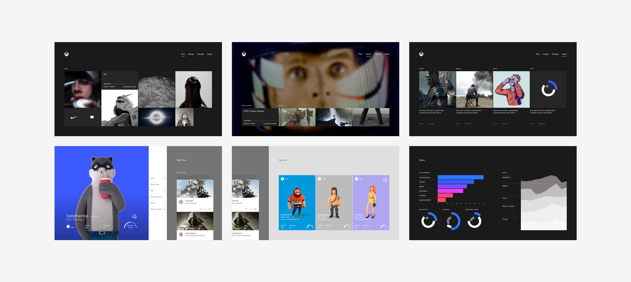Viewport: 631px width, 282px height.
Task: Click the G icon beside 2500 on Kralpeter card
Action: click(x=356, y=179)
